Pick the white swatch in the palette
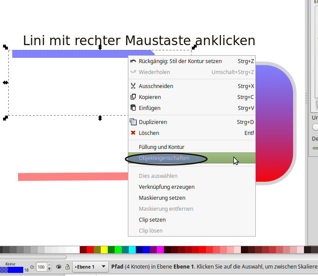 (76, 250)
